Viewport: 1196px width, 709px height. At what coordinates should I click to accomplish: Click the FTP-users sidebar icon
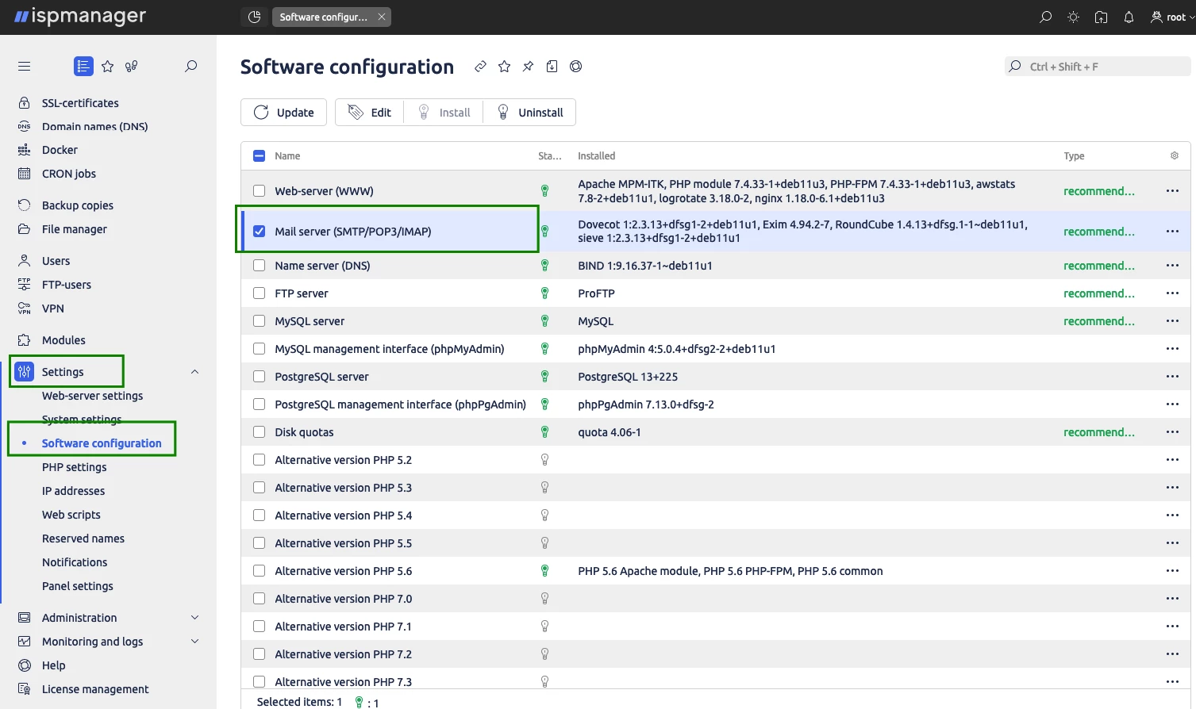pos(25,285)
